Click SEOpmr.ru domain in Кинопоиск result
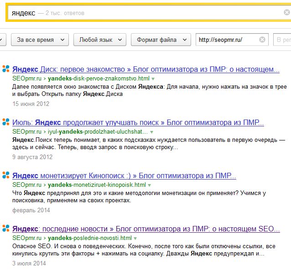Screen dimensions: 291x270 pyautogui.click(x=27, y=185)
